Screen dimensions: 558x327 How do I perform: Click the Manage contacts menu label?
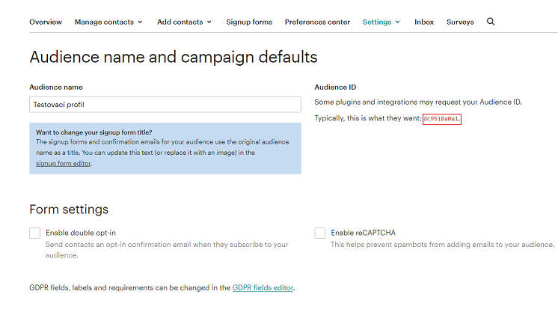pyautogui.click(x=104, y=22)
